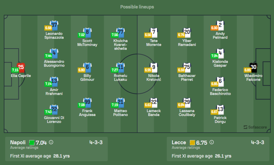The image size is (274, 165).
Task: Click Ylber Ramadani's name label
Action: [187, 43]
